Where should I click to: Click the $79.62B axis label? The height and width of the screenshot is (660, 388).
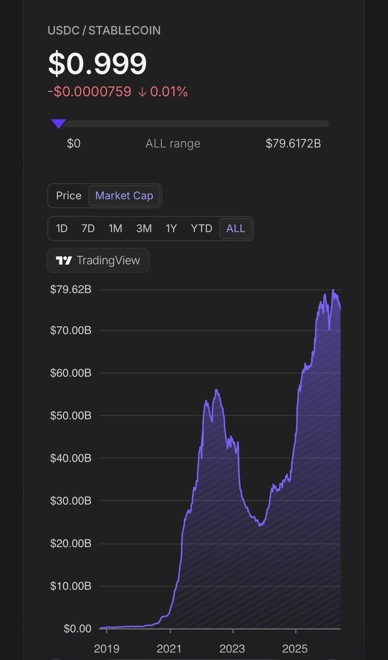click(x=72, y=289)
